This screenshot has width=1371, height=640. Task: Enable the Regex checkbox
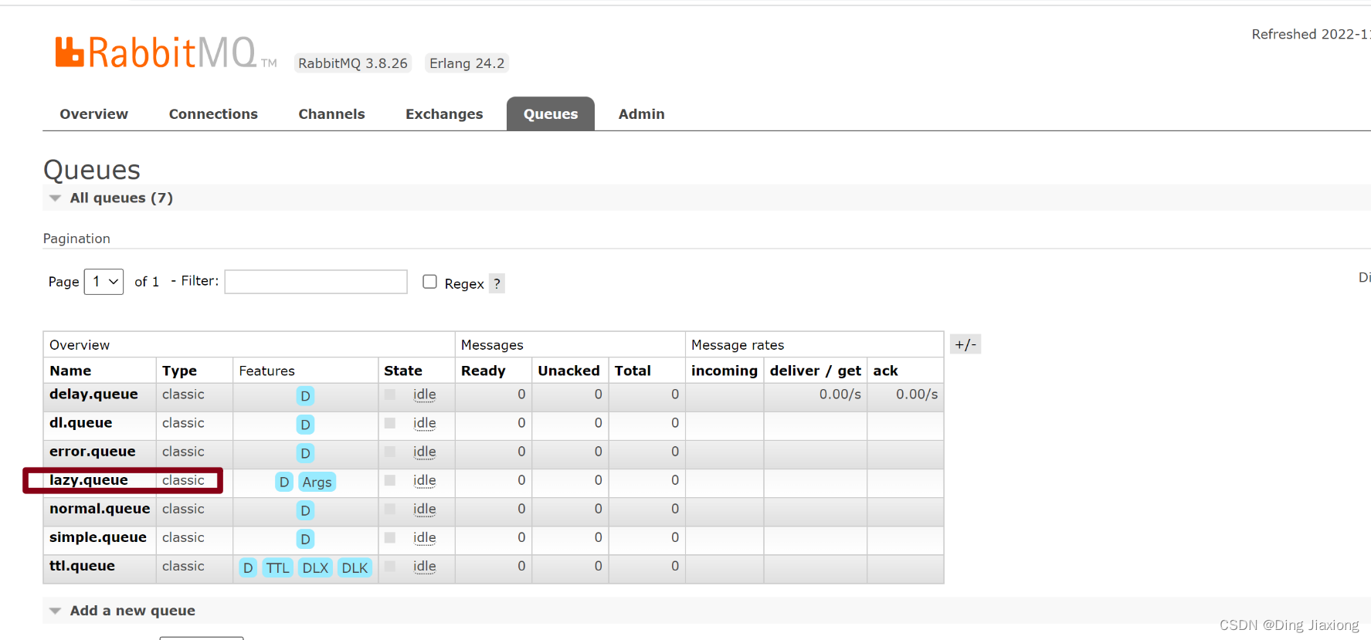coord(430,282)
